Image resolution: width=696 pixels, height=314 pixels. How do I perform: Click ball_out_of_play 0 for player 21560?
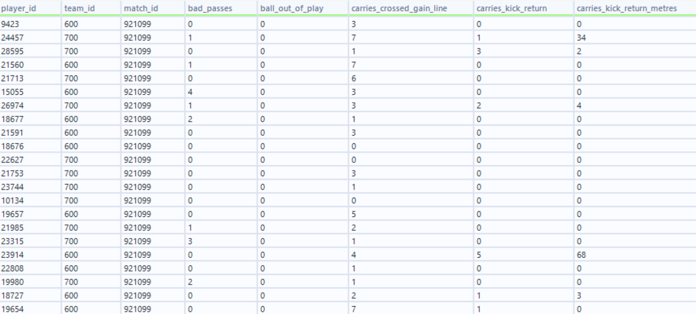[x=303, y=65]
